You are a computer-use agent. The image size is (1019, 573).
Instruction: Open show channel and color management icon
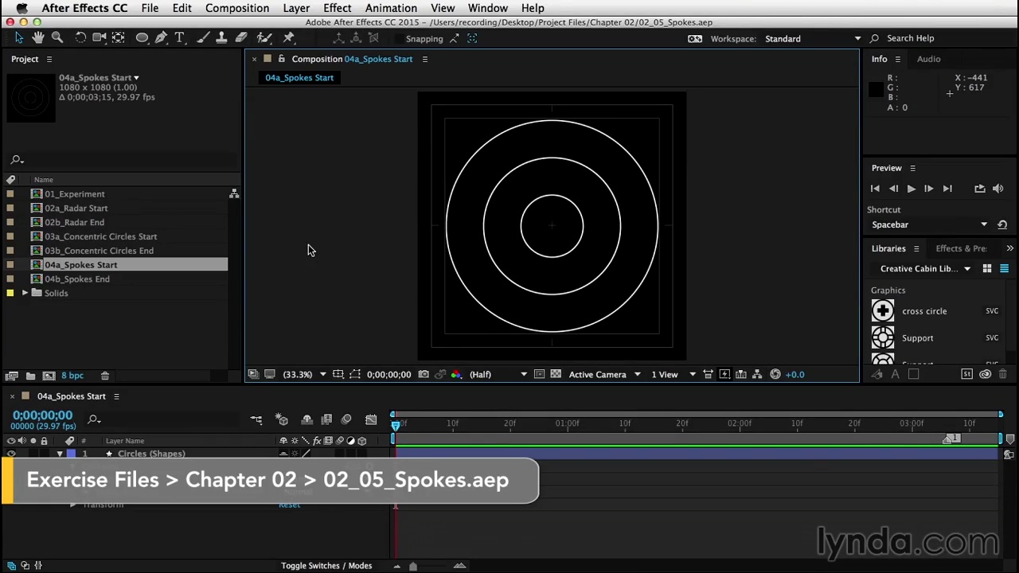click(x=456, y=374)
